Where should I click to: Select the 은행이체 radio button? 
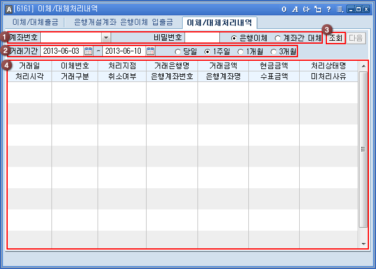tap(234, 38)
